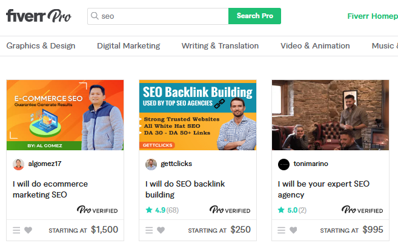
Task: Open list menu icon on gettclicks card
Action: (x=149, y=230)
